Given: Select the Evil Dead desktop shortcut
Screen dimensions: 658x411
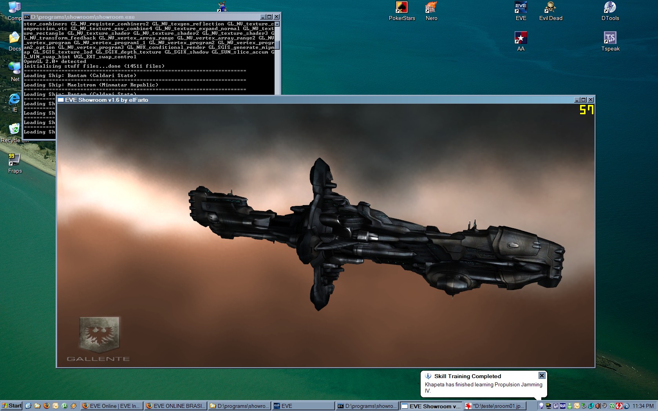Looking at the screenshot, I should pyautogui.click(x=551, y=11).
